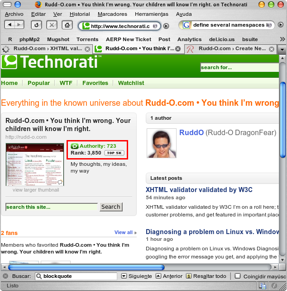This screenshot has height=291, width=287.
Task: Toggle Resaltar todo highlighting
Action: pos(206,276)
